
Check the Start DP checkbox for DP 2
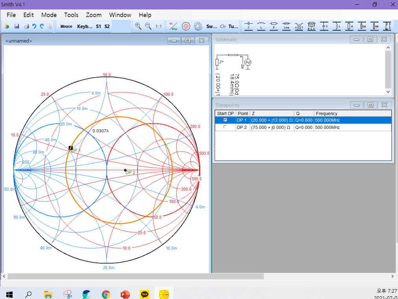(x=225, y=127)
